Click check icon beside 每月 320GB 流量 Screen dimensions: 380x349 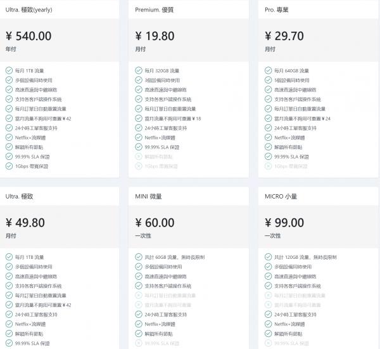click(x=139, y=70)
